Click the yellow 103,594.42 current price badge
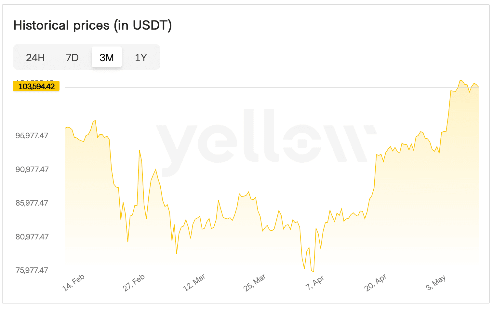Image resolution: width=493 pixels, height=311 pixels. click(x=36, y=87)
